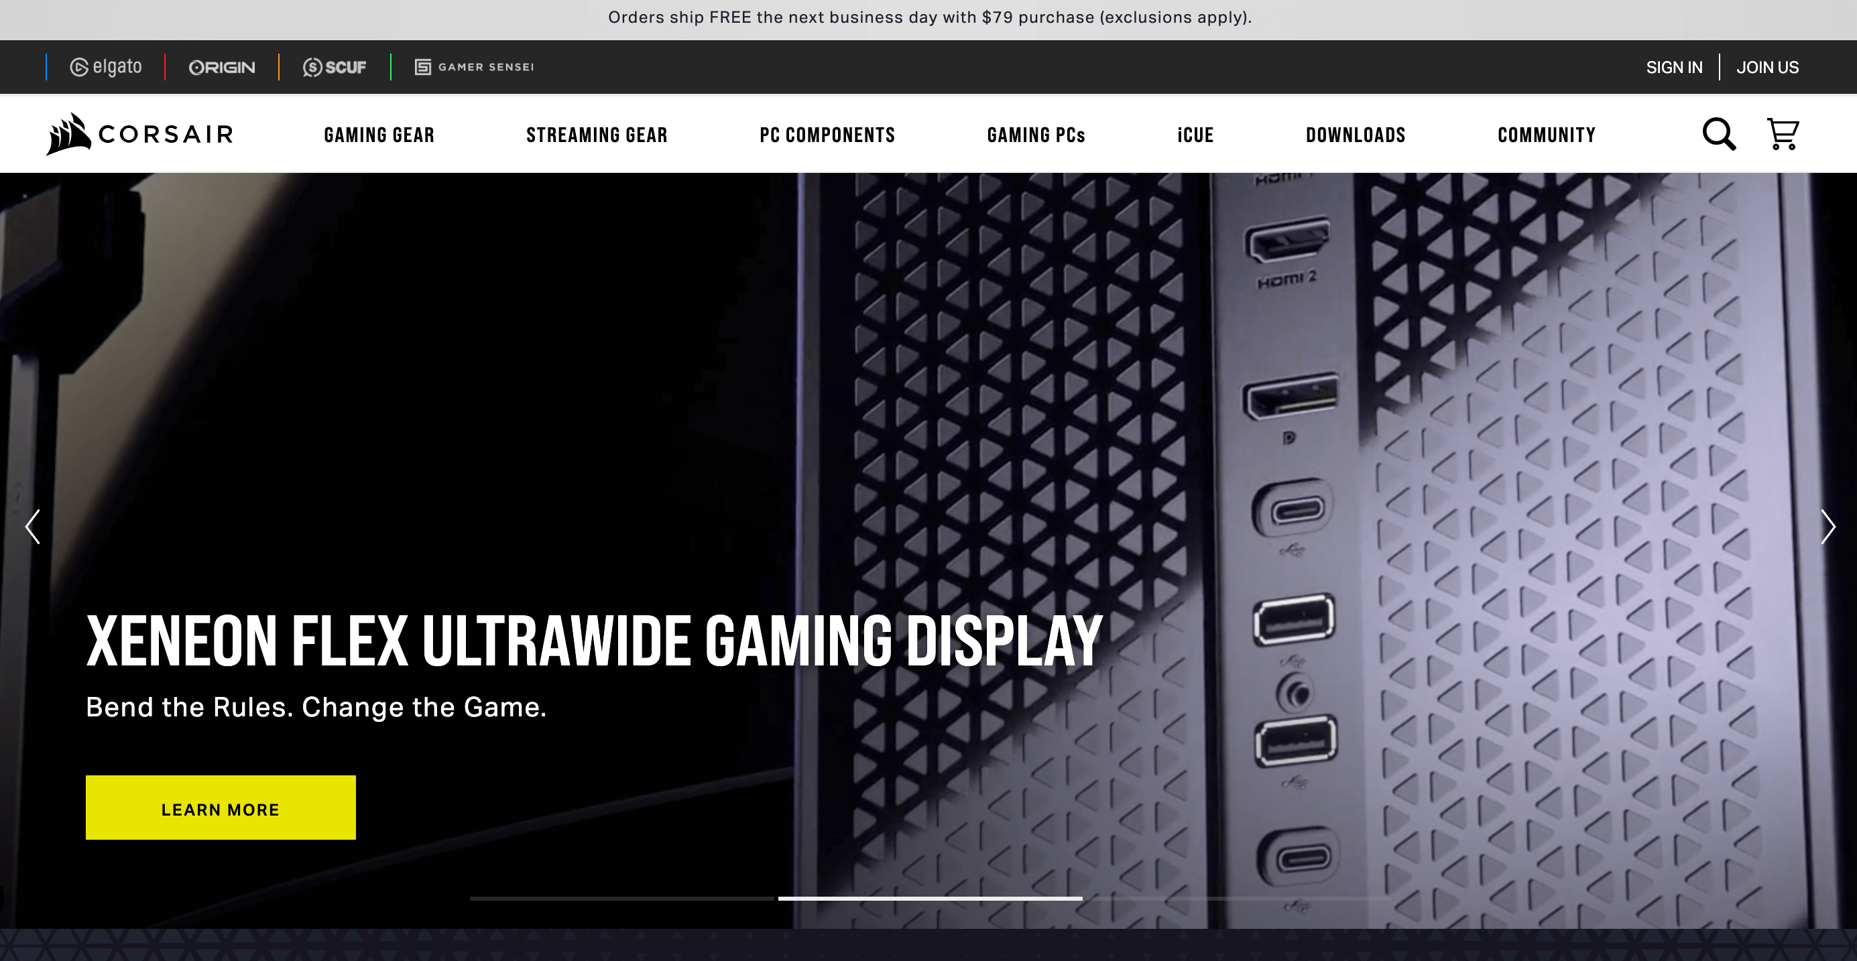
Task: Visit the SCUF brand logo
Action: coord(335,67)
